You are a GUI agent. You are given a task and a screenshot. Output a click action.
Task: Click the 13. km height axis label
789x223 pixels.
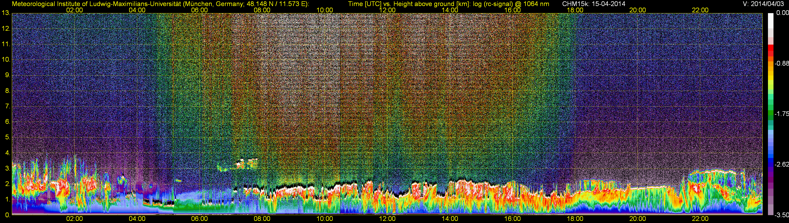click(6, 13)
